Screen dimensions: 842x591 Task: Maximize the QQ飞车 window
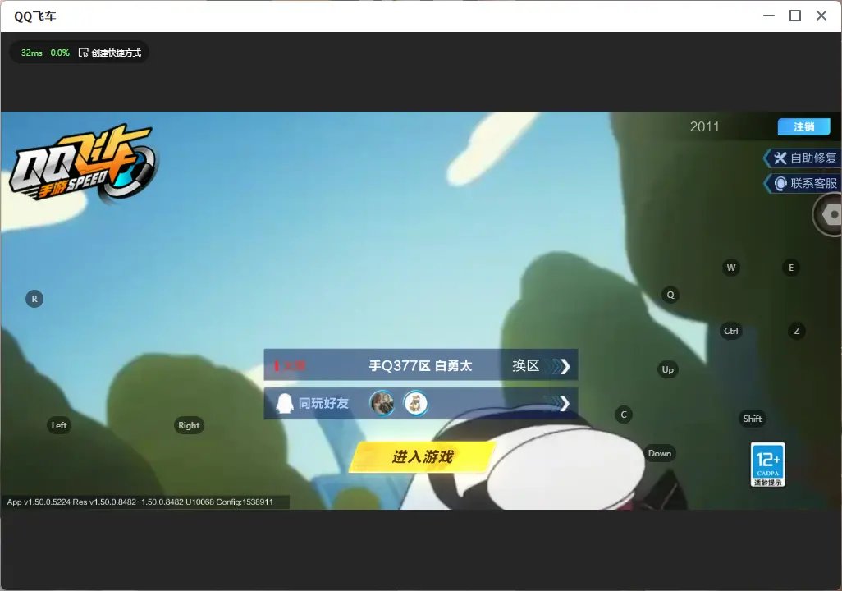point(795,16)
